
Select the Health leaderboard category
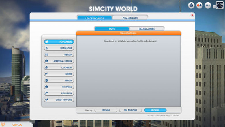(x=59, y=80)
